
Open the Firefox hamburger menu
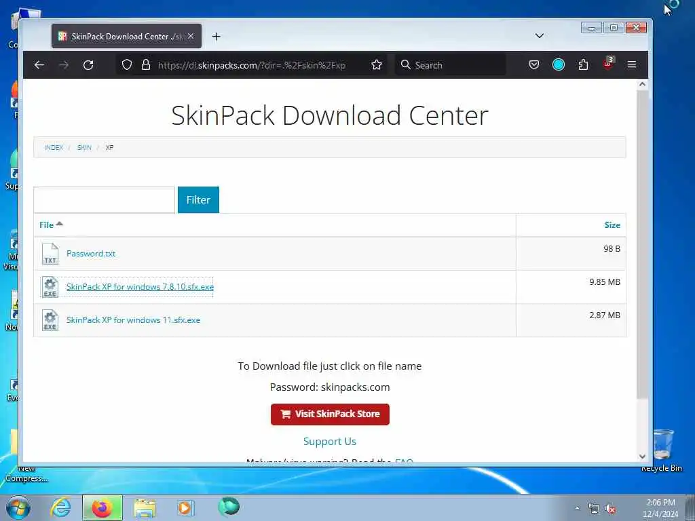click(632, 65)
